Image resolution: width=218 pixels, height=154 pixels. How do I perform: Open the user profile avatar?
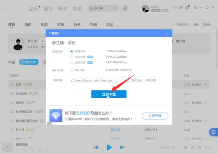click(146, 9)
